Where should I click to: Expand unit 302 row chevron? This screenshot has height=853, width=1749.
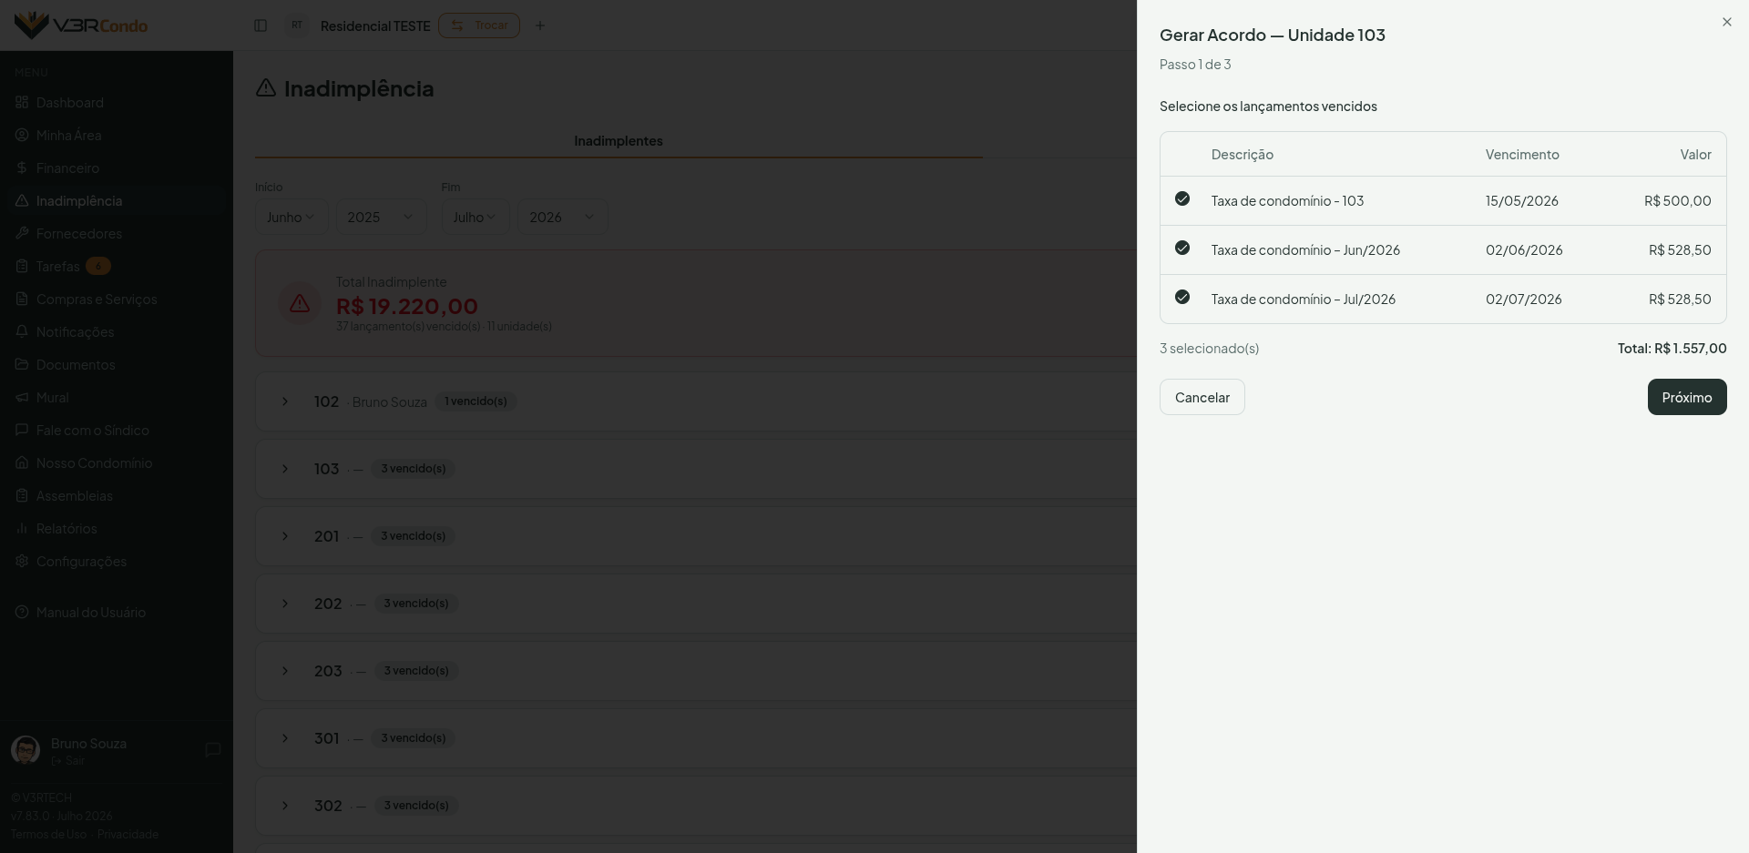click(x=285, y=806)
